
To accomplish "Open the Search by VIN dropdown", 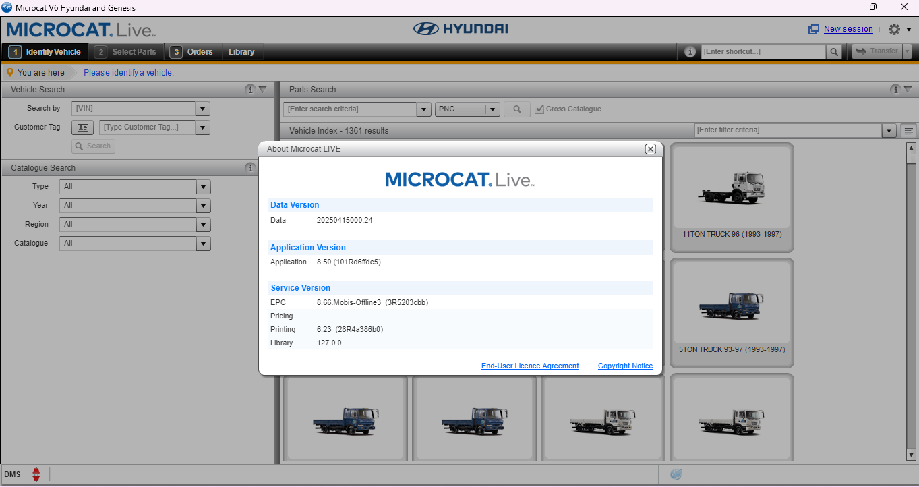I will click(203, 109).
